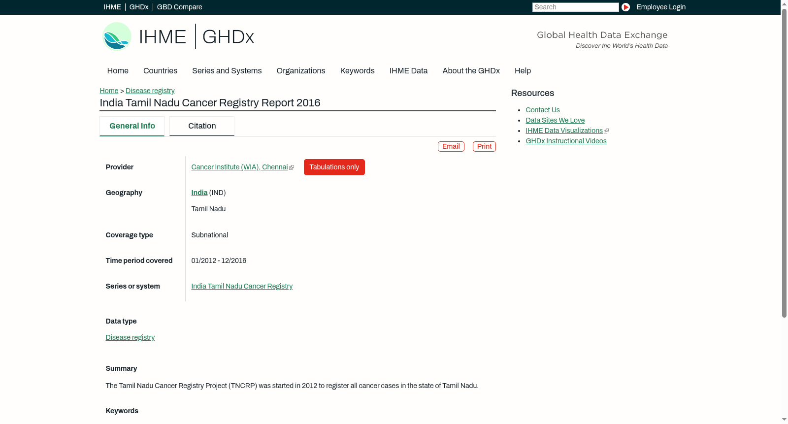
Task: Click the Geography field label
Action: tap(124, 193)
